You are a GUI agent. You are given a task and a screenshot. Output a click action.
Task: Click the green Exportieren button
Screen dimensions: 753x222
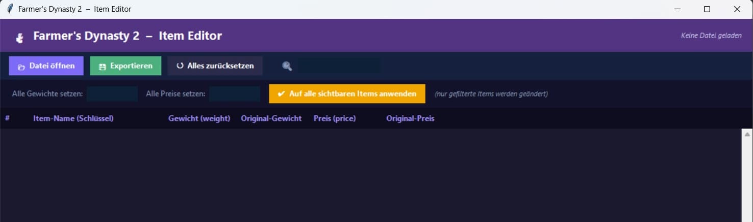click(125, 66)
